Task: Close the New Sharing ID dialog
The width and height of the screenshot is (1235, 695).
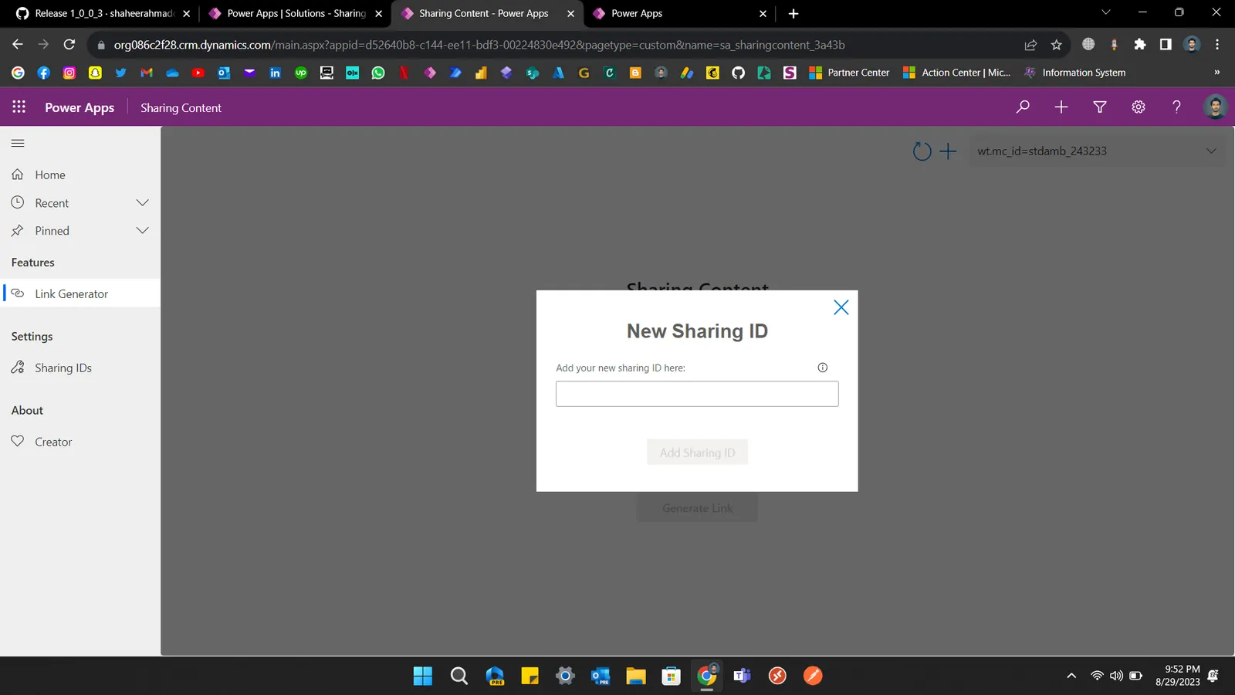Action: click(x=841, y=307)
